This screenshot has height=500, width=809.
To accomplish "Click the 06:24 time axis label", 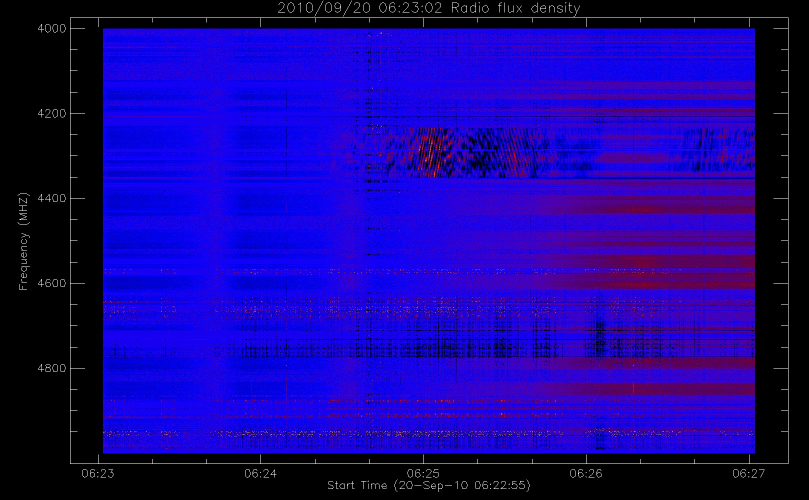I will pos(260,473).
